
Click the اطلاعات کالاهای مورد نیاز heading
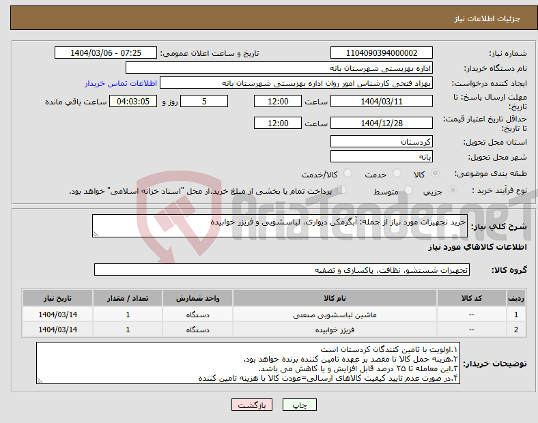477,247
